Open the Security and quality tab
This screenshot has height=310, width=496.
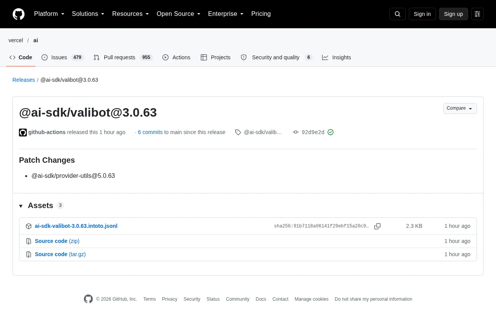[276, 57]
